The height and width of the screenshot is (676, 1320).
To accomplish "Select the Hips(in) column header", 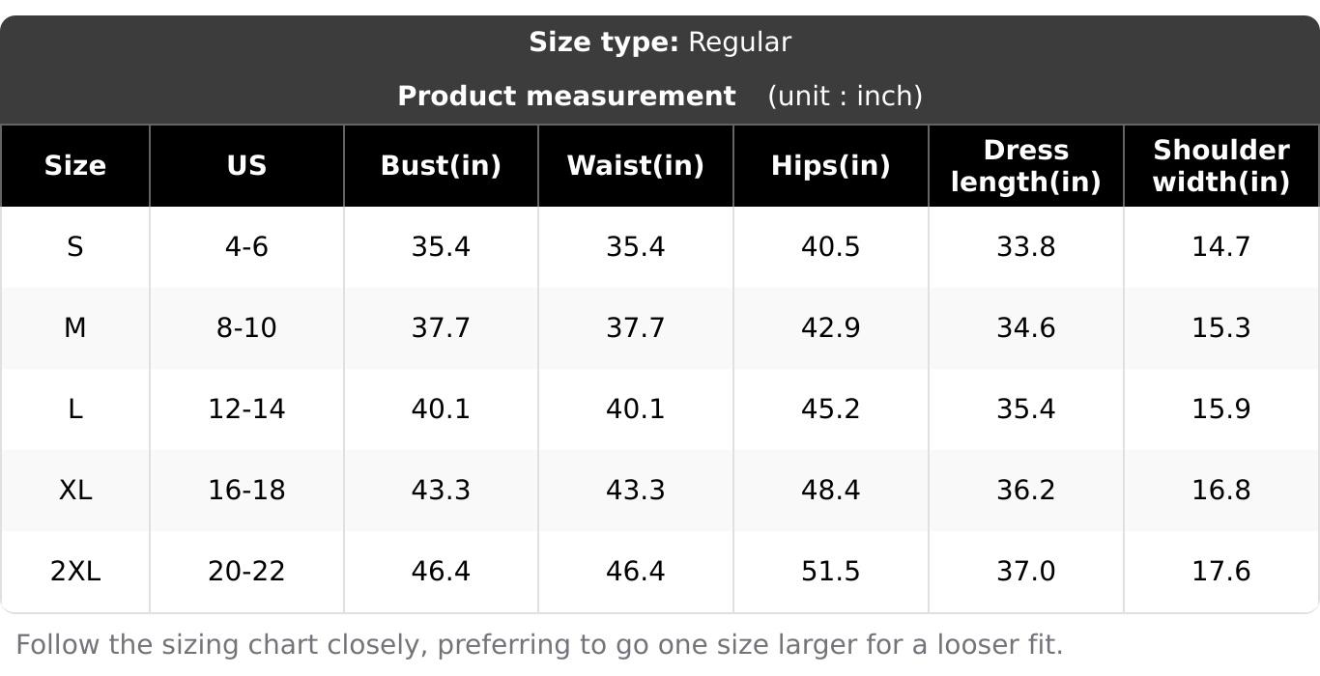I will click(x=830, y=165).
